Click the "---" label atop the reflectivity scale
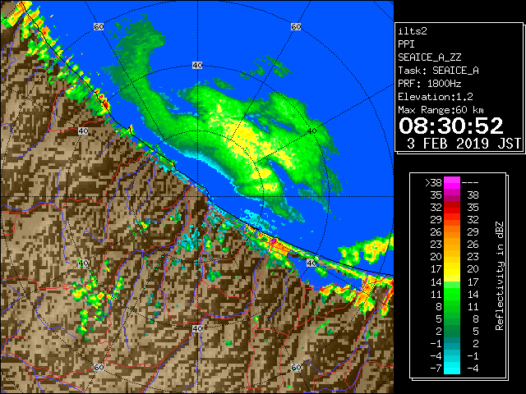 [470, 183]
